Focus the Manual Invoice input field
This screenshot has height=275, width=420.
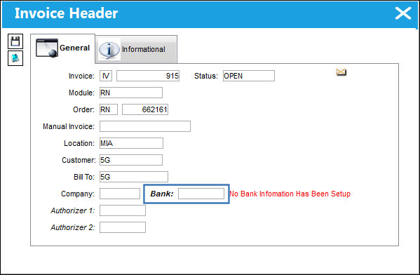[145, 126]
